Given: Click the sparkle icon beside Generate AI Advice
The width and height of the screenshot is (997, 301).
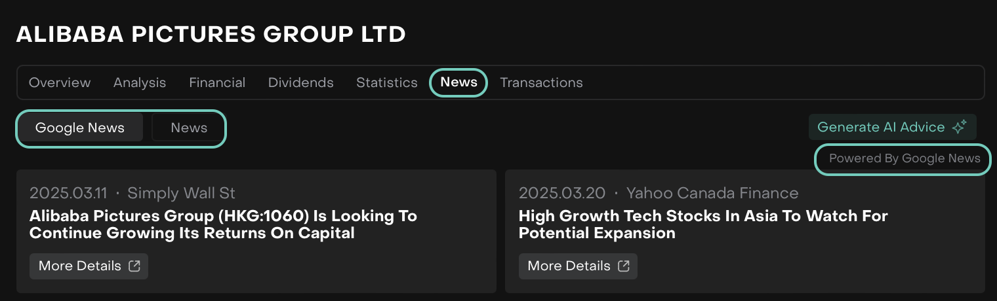Looking at the screenshot, I should [959, 127].
